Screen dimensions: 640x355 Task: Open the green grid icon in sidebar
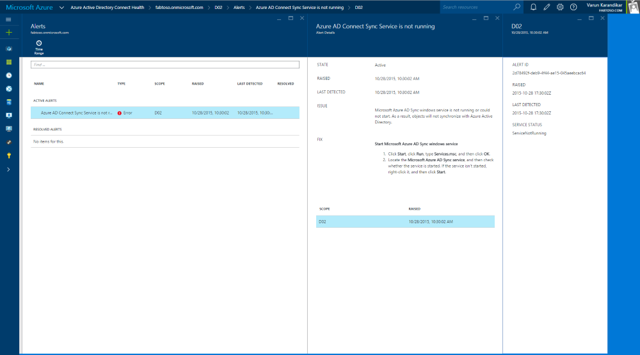coord(9,62)
